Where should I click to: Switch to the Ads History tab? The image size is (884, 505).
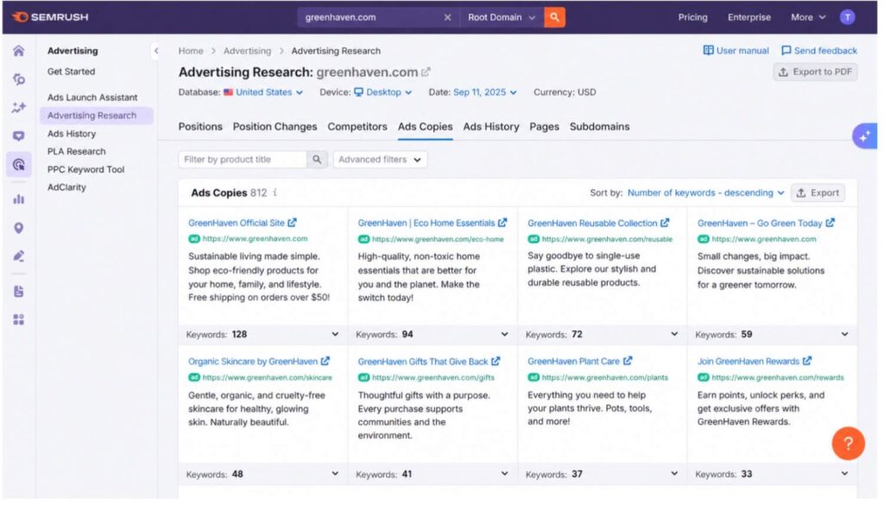click(491, 127)
